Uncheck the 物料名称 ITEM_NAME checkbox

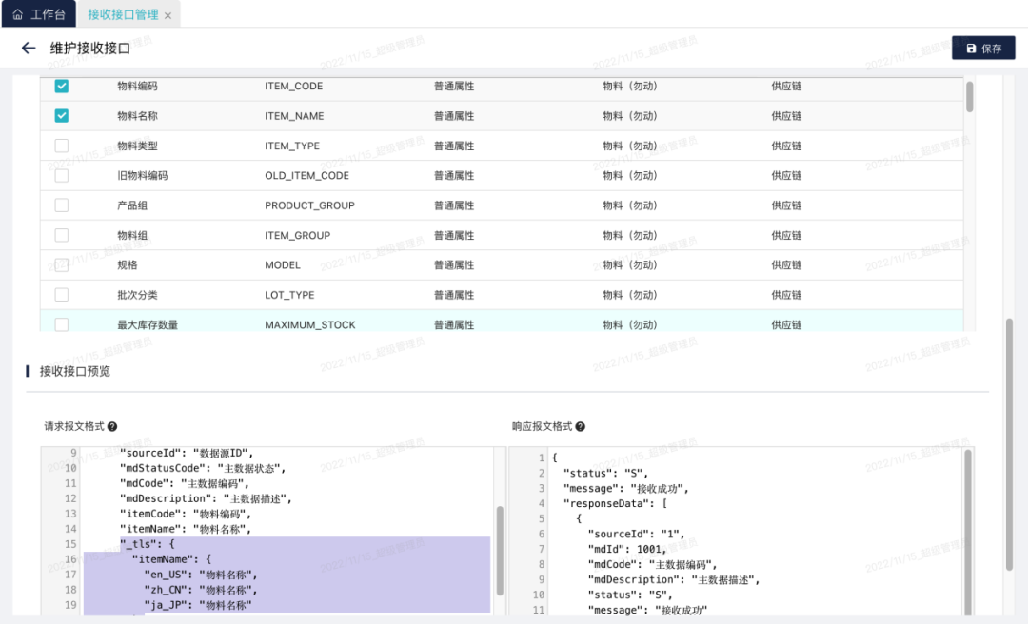[62, 116]
